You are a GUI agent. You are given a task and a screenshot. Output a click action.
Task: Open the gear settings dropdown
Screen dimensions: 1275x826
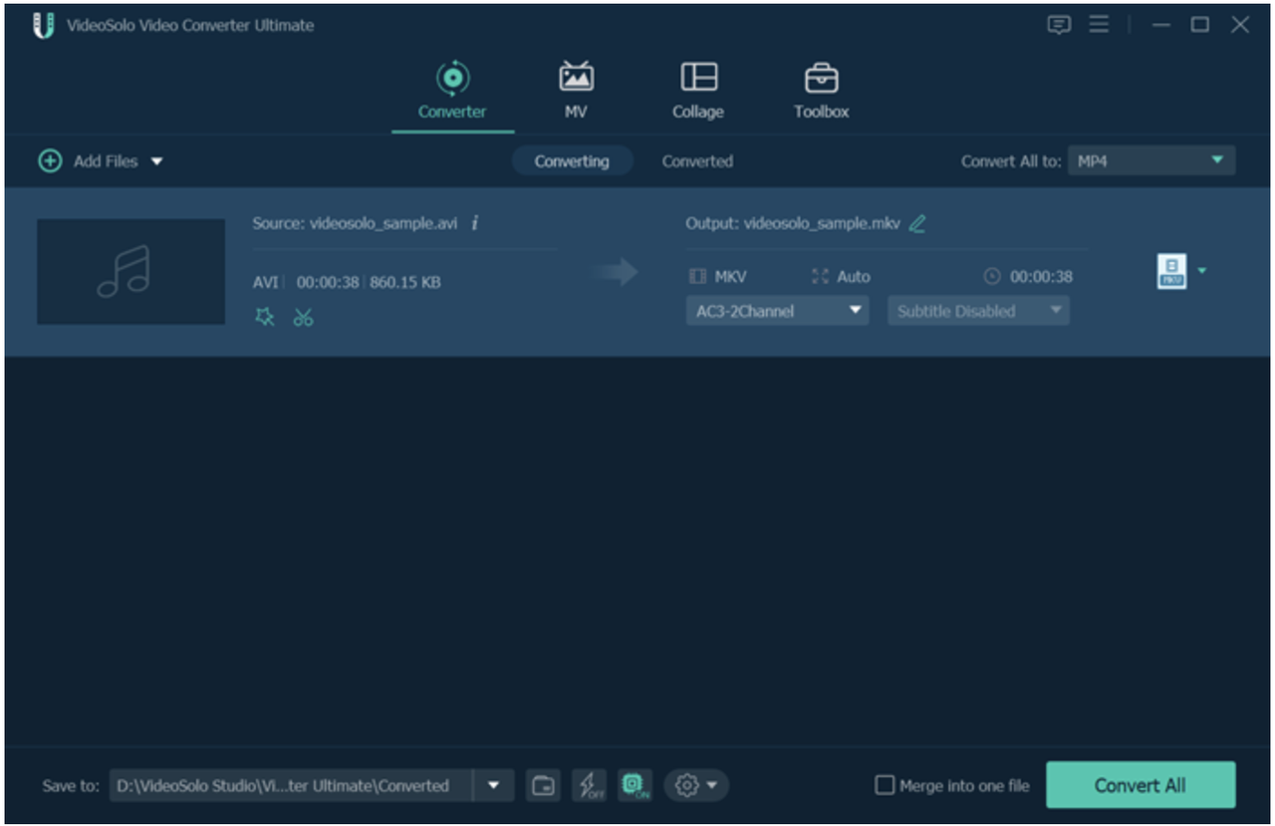[695, 785]
